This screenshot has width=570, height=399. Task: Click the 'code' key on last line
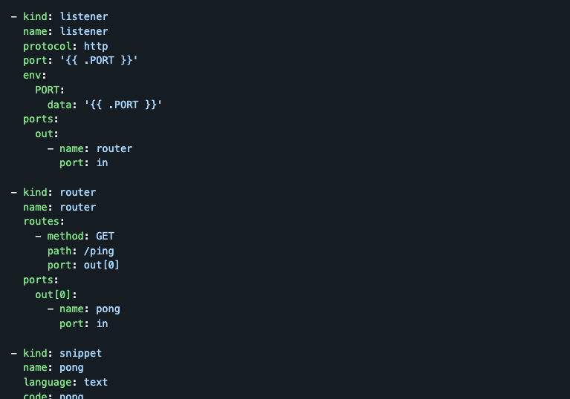[x=35, y=396]
